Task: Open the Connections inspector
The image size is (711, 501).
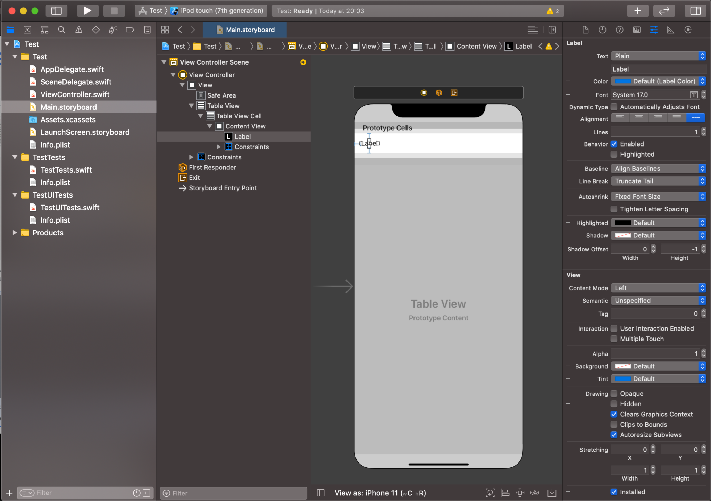Action: (x=688, y=30)
